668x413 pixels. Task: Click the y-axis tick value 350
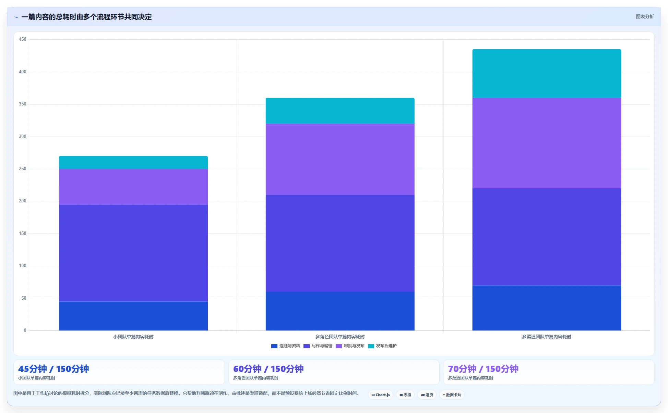click(23, 104)
